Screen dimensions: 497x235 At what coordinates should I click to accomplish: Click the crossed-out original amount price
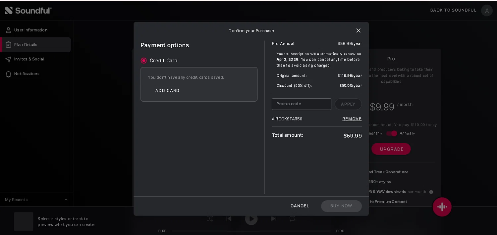[350, 76]
